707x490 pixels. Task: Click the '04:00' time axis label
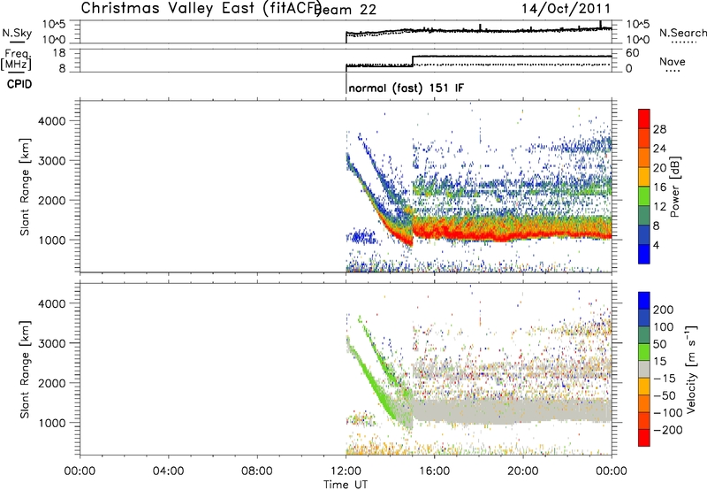pos(169,471)
